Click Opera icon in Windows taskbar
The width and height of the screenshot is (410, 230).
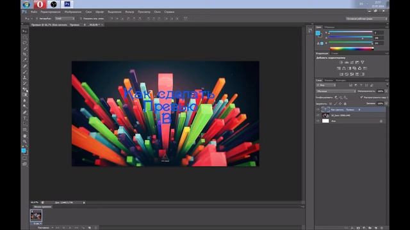click(40, 4)
